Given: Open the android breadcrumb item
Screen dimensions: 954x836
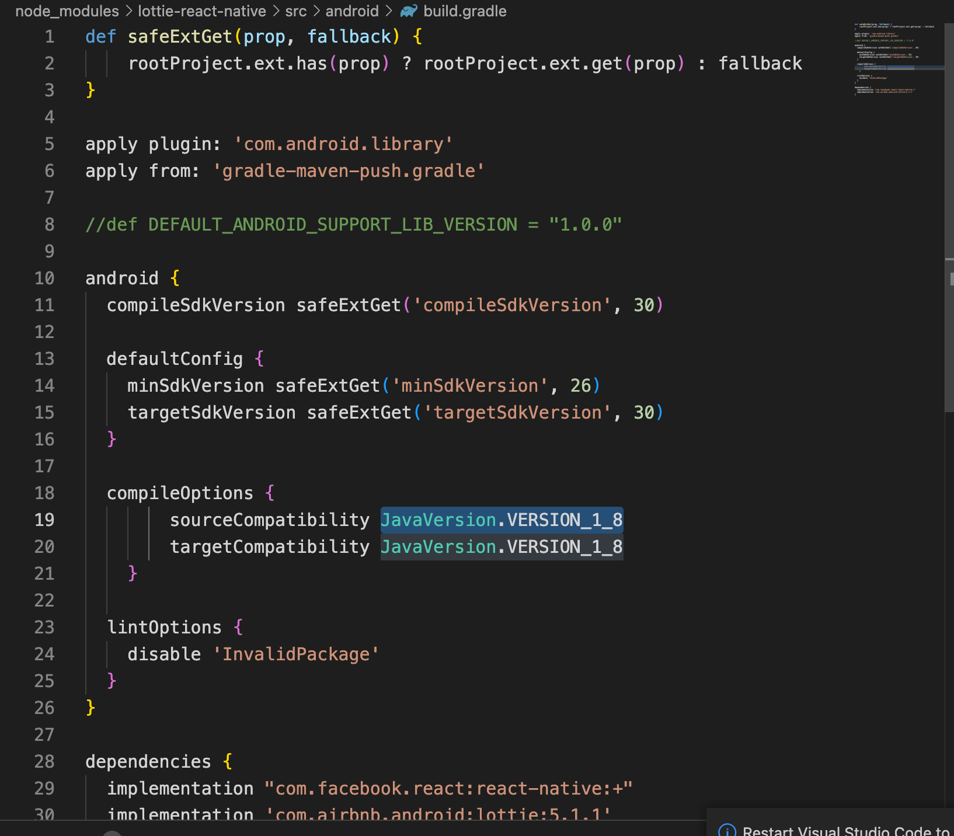Looking at the screenshot, I should [351, 11].
